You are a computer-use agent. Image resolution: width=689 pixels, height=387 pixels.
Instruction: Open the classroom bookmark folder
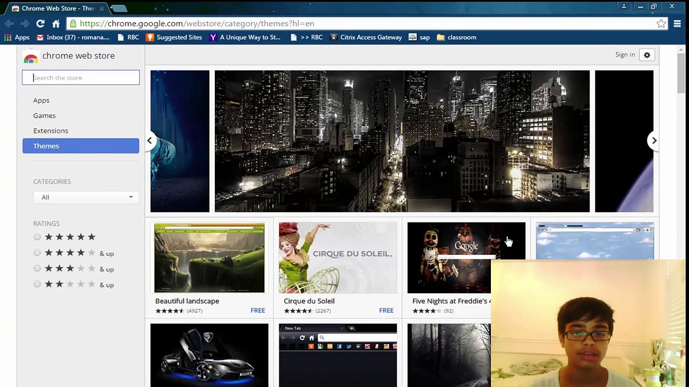click(456, 38)
